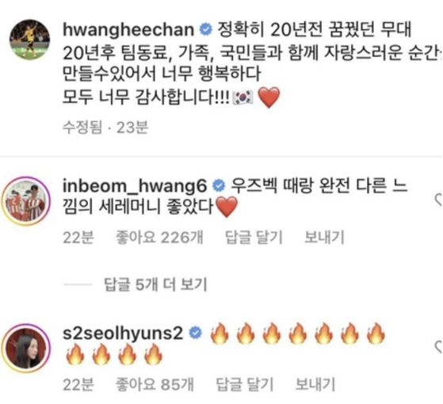Screen dimensions: 443x404
Task: Click the hwangheechan username
Action: pyautogui.click(x=128, y=29)
